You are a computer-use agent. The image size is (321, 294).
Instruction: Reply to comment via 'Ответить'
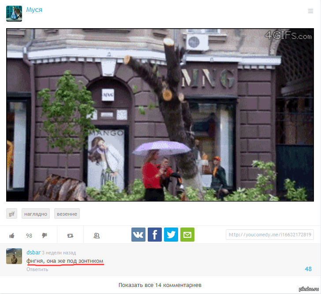(37, 269)
